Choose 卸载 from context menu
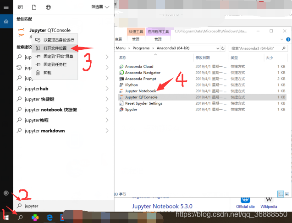Image resolution: width=292 pixels, height=223 pixels. 55,73
